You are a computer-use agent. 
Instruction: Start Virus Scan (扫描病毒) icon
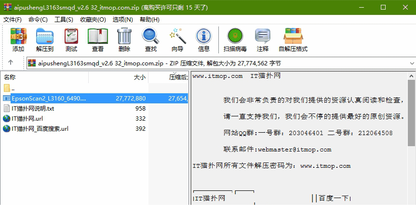click(x=235, y=37)
